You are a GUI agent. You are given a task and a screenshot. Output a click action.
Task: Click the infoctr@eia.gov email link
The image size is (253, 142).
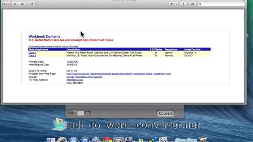75,80
